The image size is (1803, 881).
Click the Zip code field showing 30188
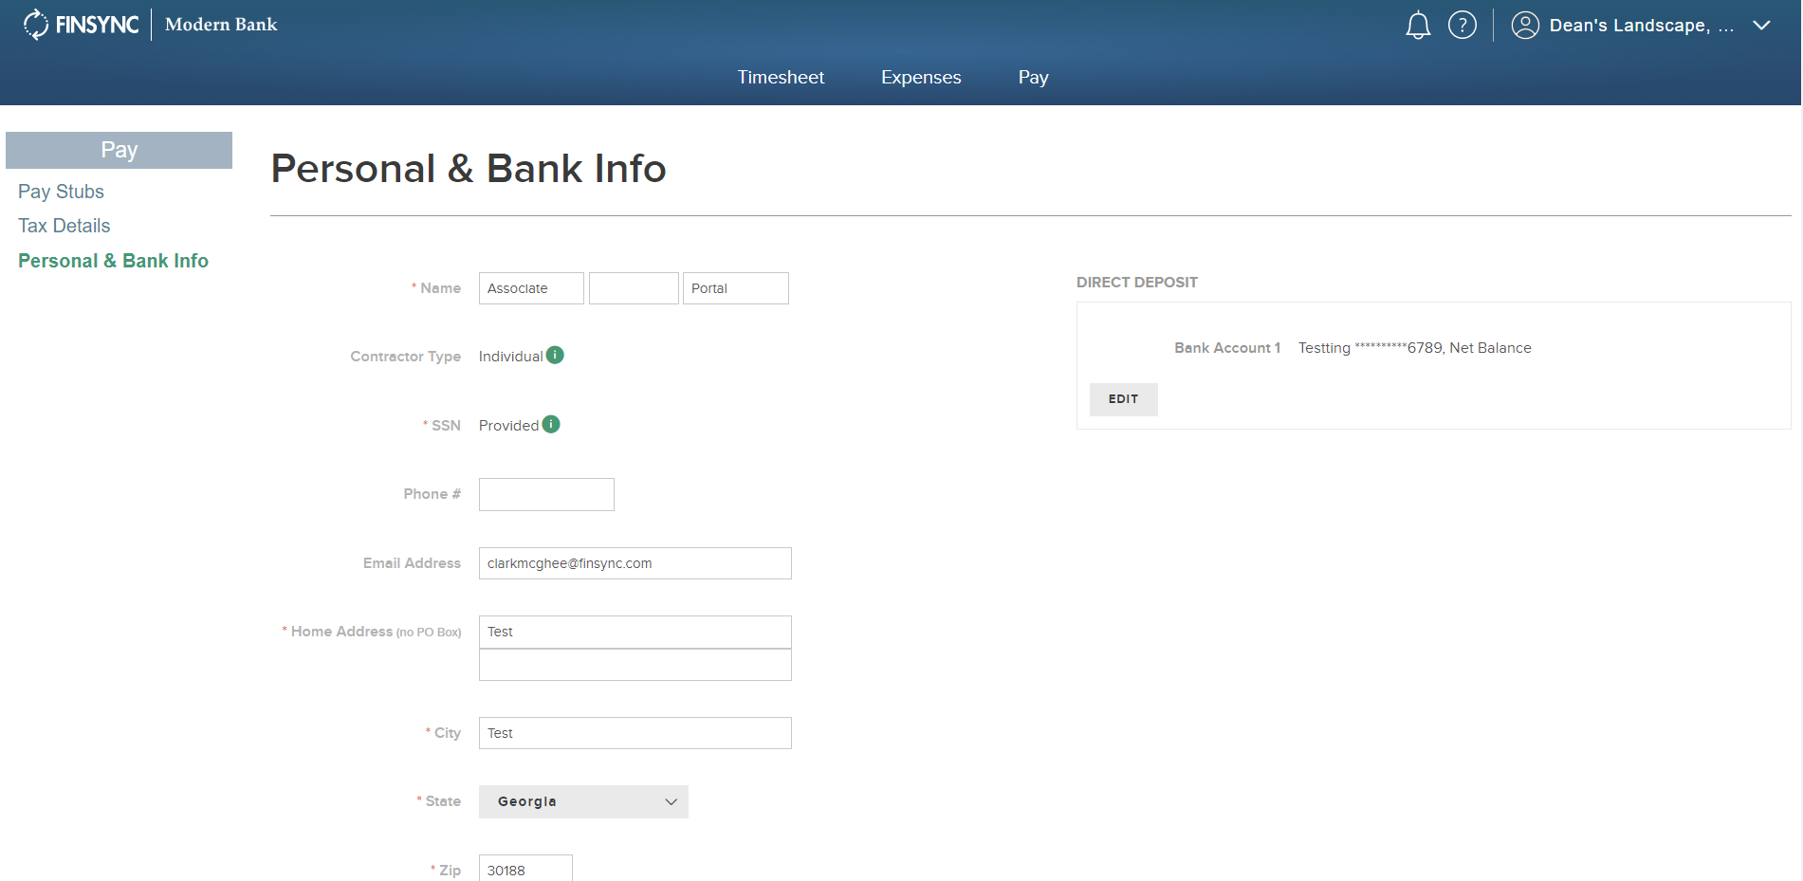coord(525,868)
